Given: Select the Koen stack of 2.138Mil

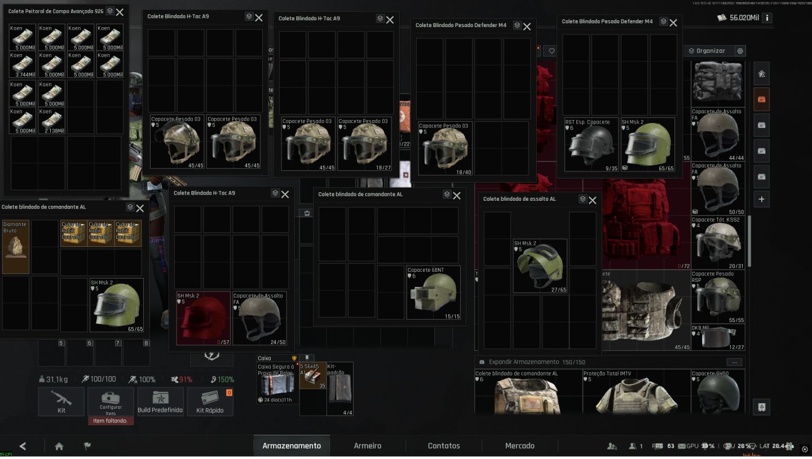Looking at the screenshot, I should point(52,121).
